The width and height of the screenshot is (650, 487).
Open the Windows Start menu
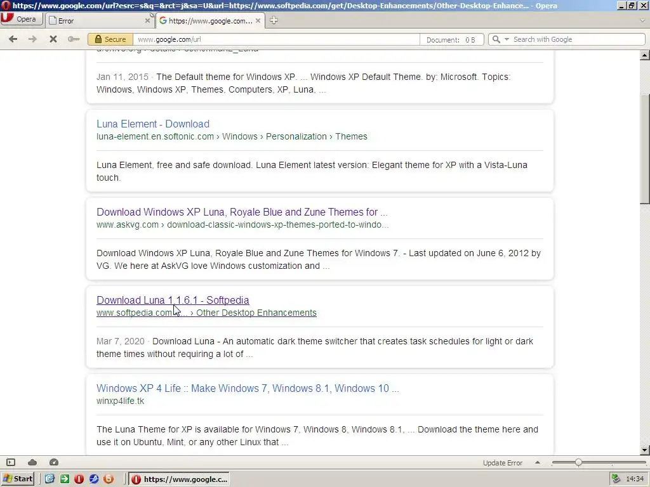(x=17, y=479)
